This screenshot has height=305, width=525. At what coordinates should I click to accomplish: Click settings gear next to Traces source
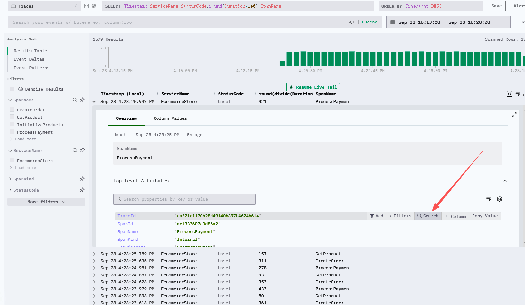(x=94, y=6)
